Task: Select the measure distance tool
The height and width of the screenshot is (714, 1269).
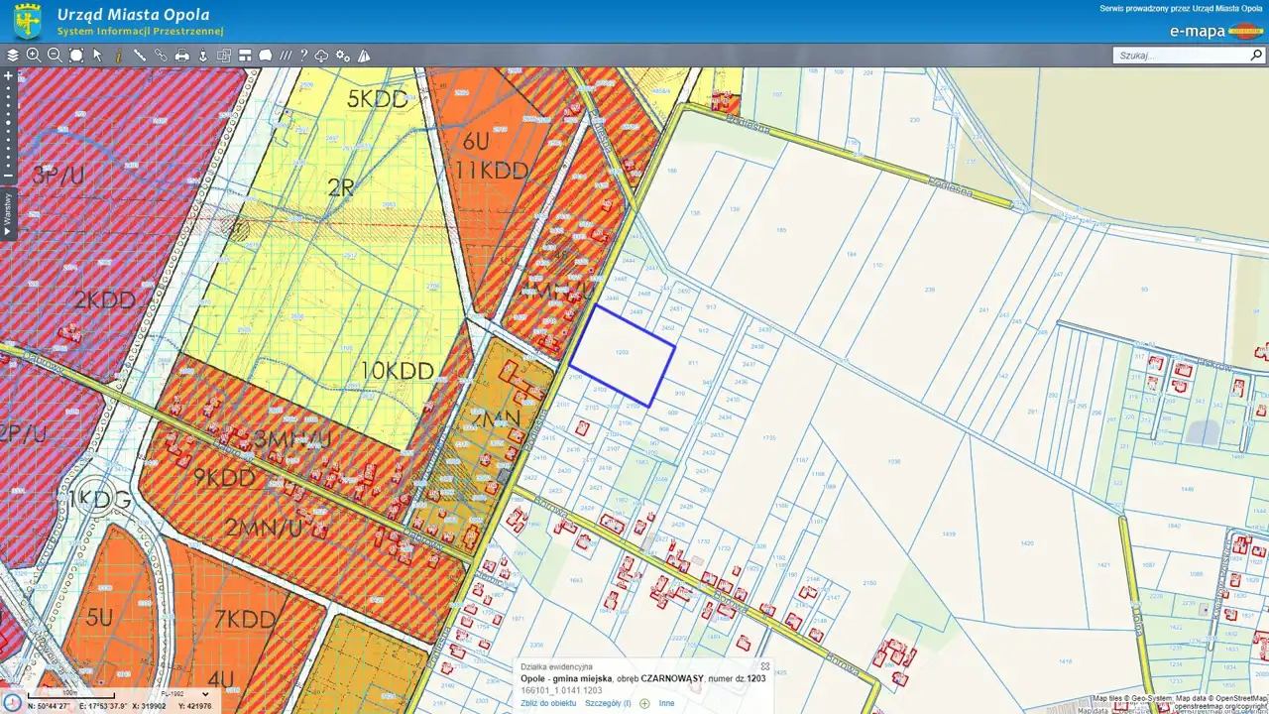Action: coord(140,56)
